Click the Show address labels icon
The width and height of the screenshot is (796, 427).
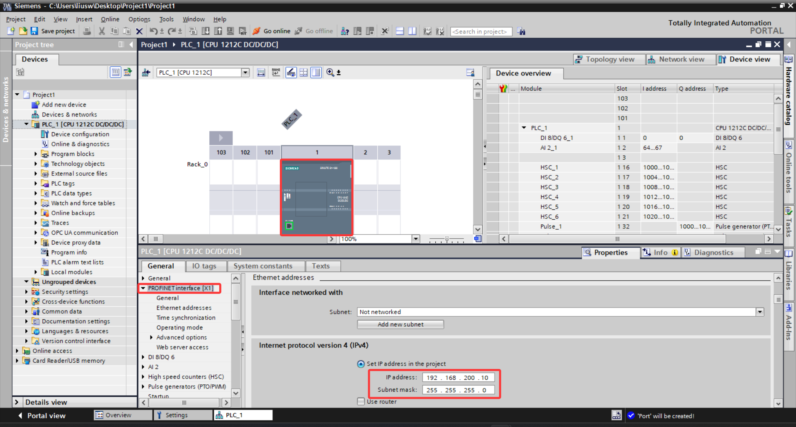(x=261, y=73)
